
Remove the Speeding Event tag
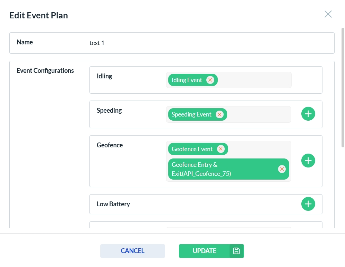tap(219, 114)
